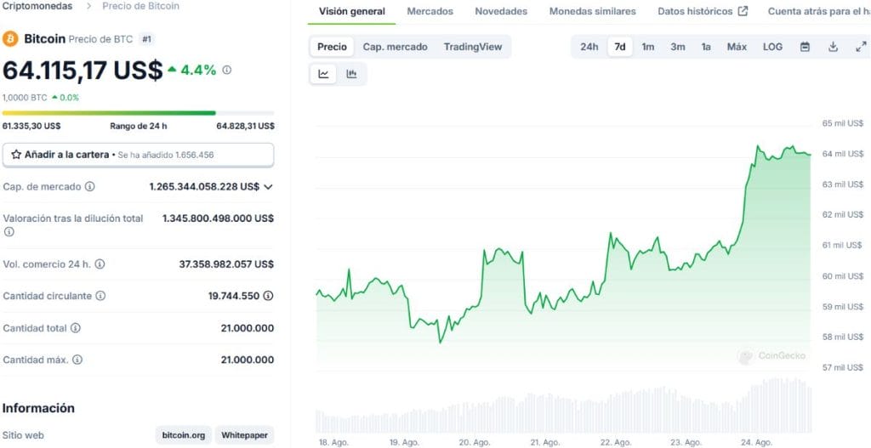Screen dimensions: 871x448
Task: Open info icon for Cantidad máx.
Action: click(77, 360)
